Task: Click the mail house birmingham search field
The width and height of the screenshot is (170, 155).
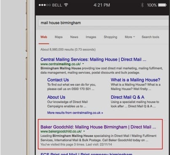Action: (x=104, y=23)
